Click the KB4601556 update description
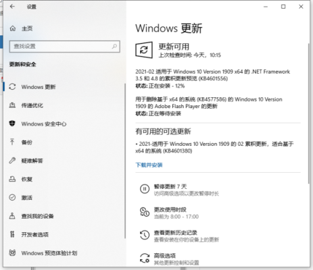313x270 pixels. click(212, 75)
